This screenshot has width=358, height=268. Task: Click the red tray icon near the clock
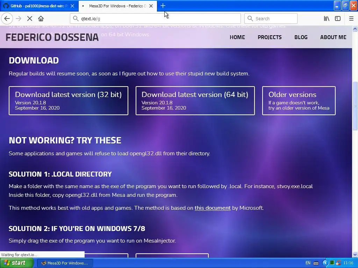[338, 263]
